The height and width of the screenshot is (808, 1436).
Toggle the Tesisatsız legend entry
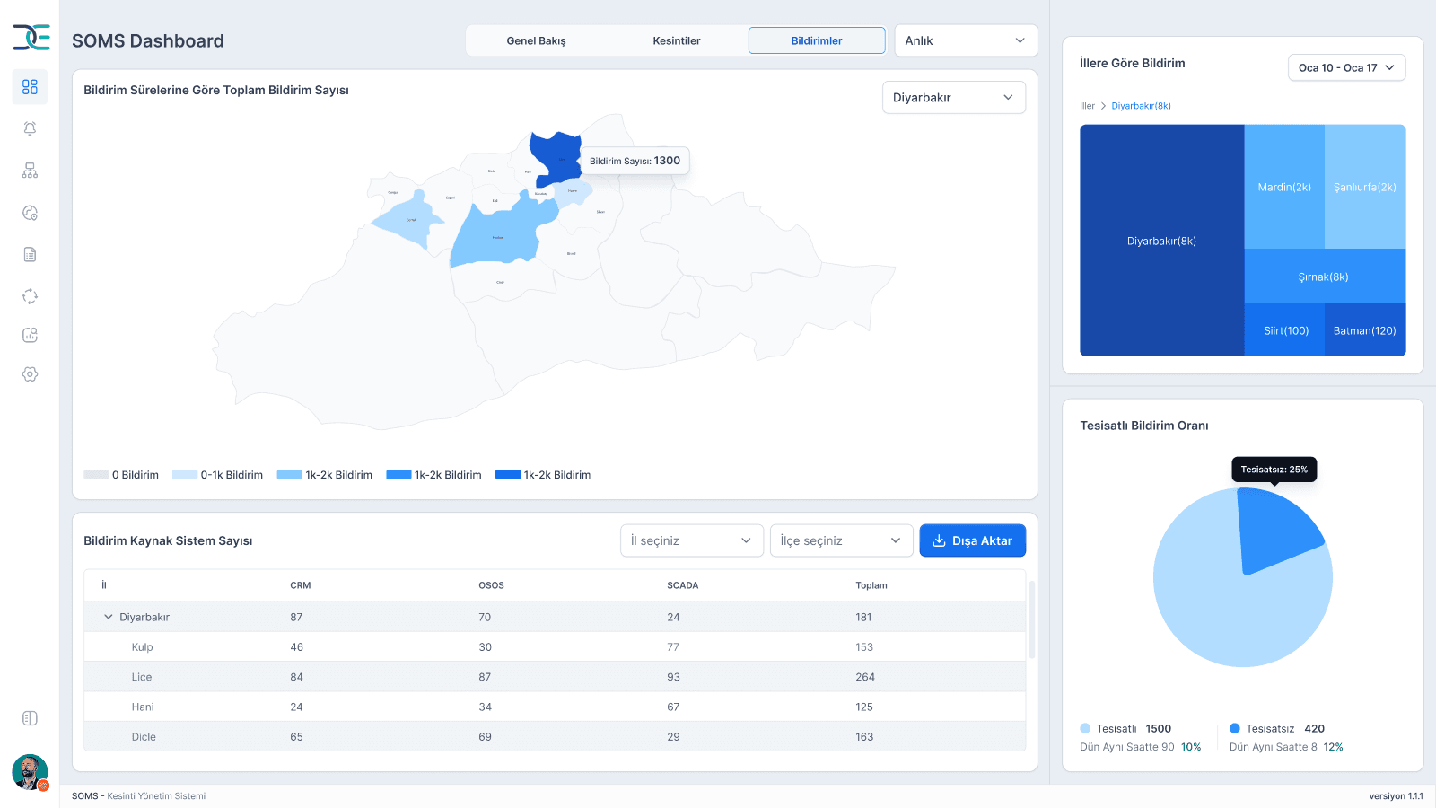(x=1276, y=729)
